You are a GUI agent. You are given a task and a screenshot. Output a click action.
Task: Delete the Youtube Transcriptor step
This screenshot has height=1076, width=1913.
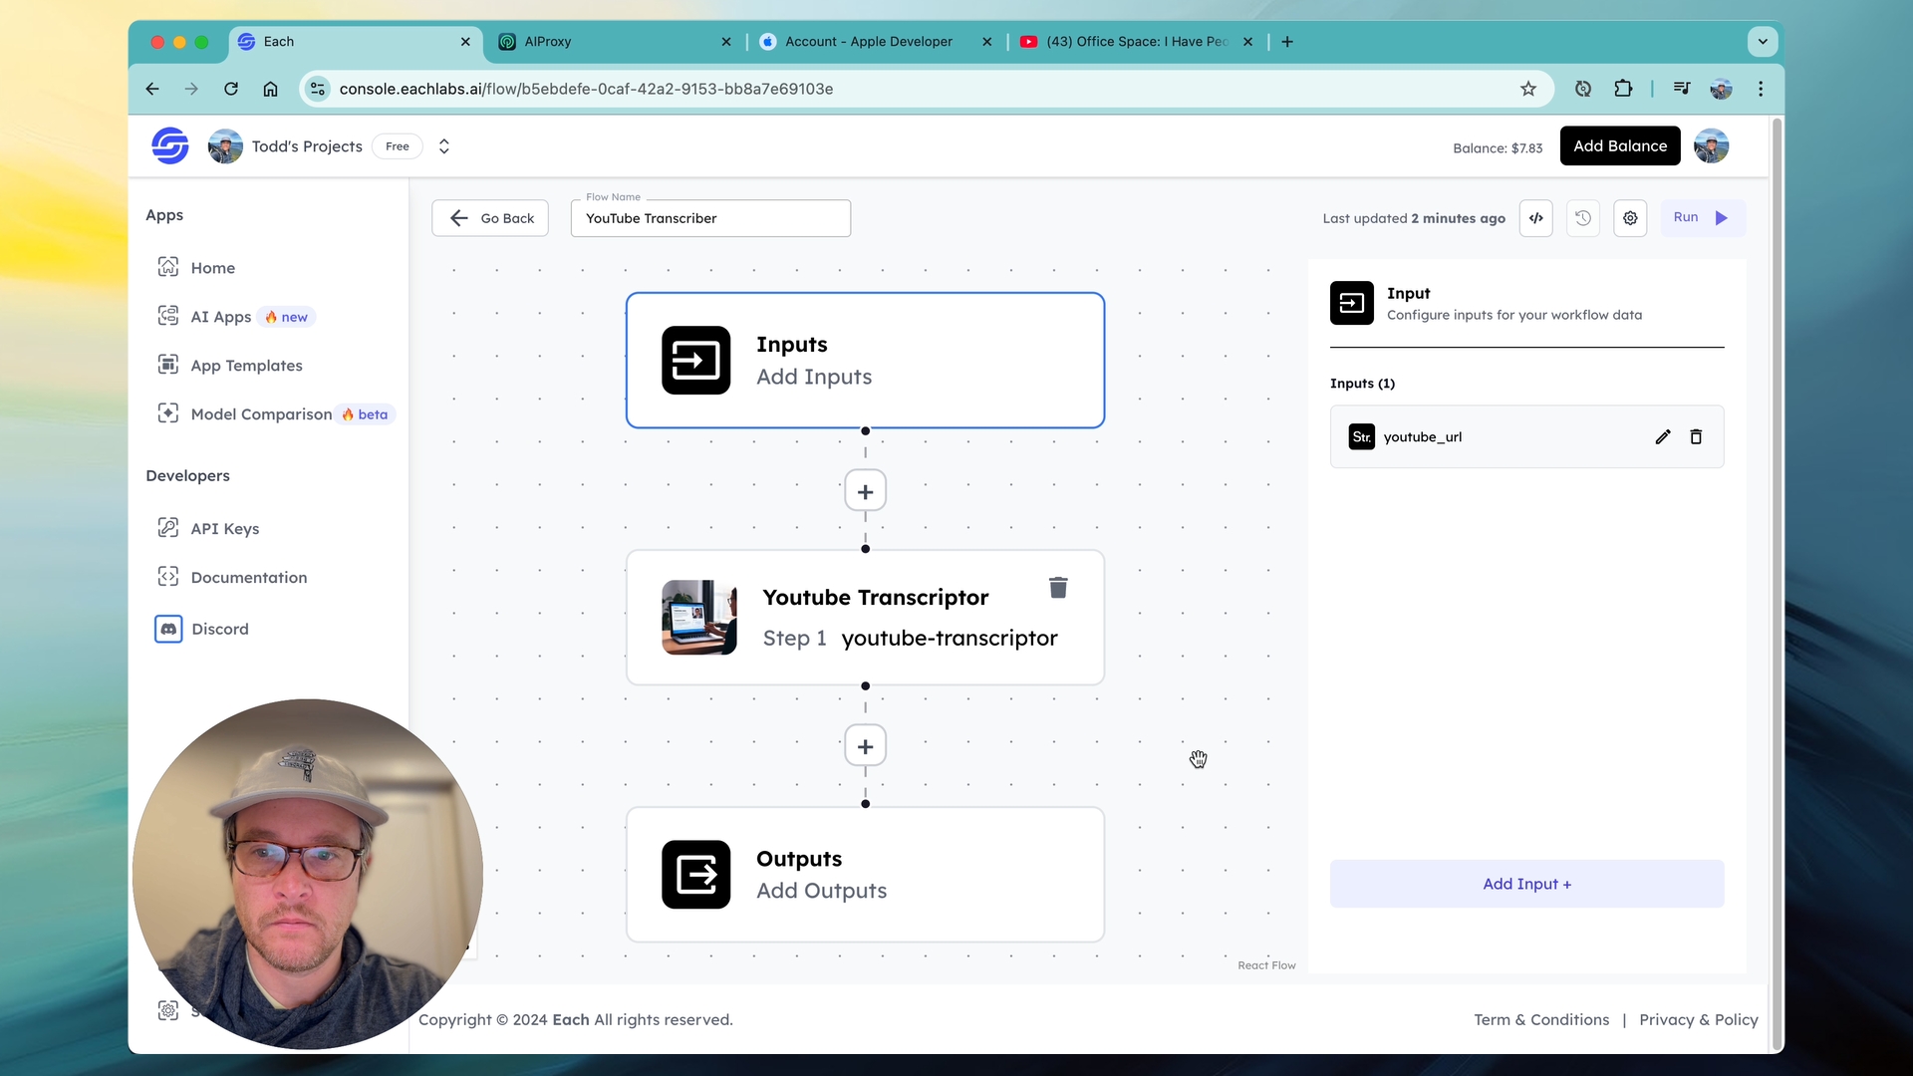click(1058, 588)
